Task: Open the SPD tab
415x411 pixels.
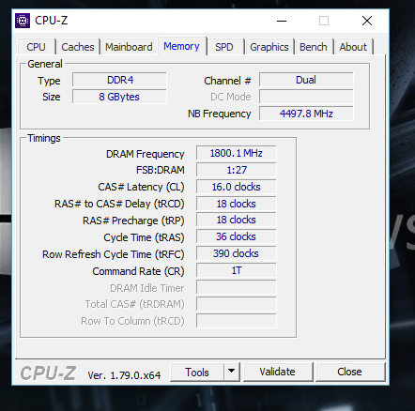Action: click(224, 47)
